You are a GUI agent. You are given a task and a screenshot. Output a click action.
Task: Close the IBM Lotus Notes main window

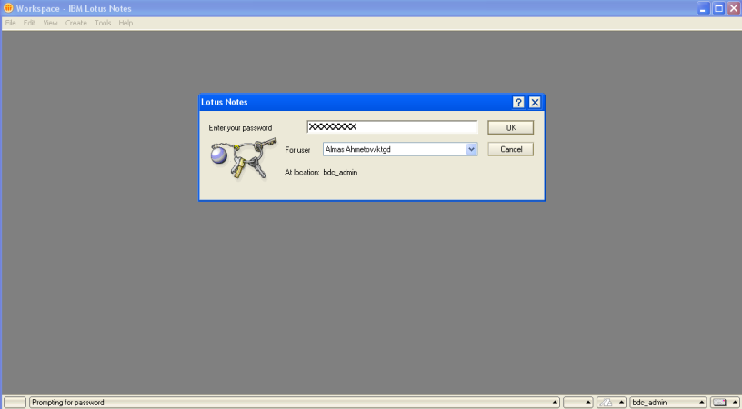point(734,8)
